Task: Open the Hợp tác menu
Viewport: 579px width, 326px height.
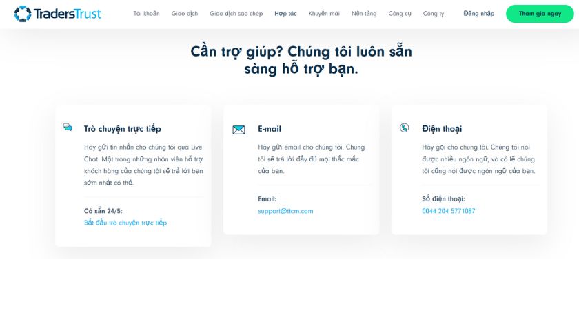Action: coord(285,14)
